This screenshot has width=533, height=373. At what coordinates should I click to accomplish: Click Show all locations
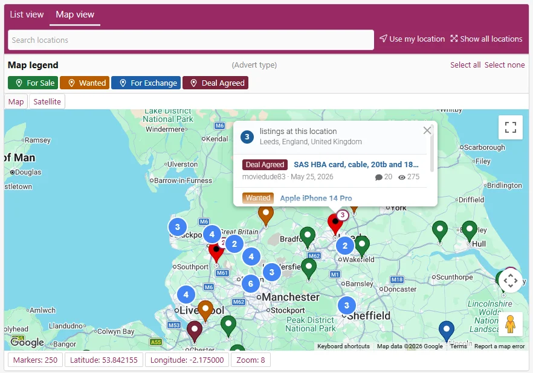(x=486, y=39)
